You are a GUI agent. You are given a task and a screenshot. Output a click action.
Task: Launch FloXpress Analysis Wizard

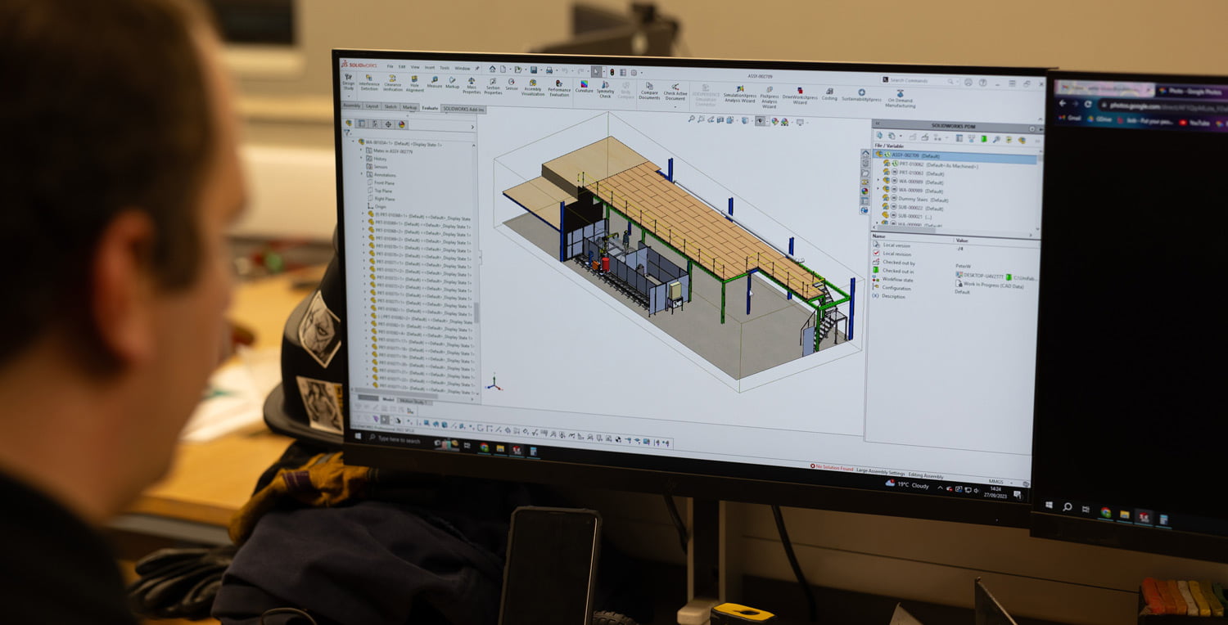[769, 97]
